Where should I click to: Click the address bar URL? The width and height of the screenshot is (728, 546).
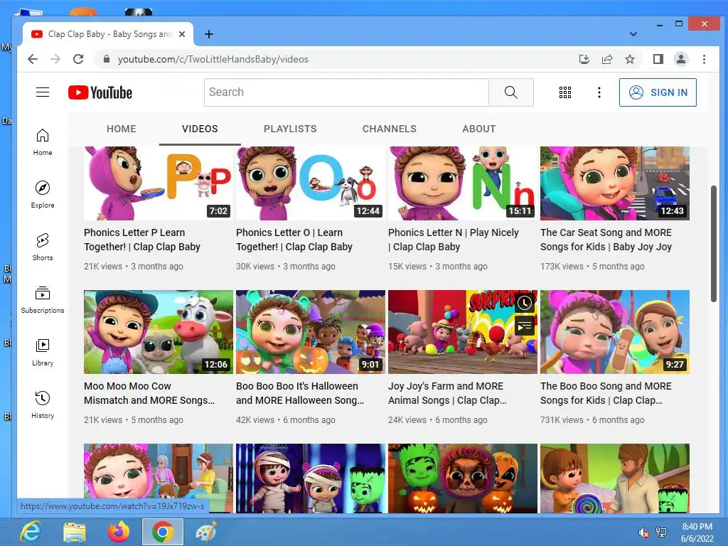click(x=213, y=59)
